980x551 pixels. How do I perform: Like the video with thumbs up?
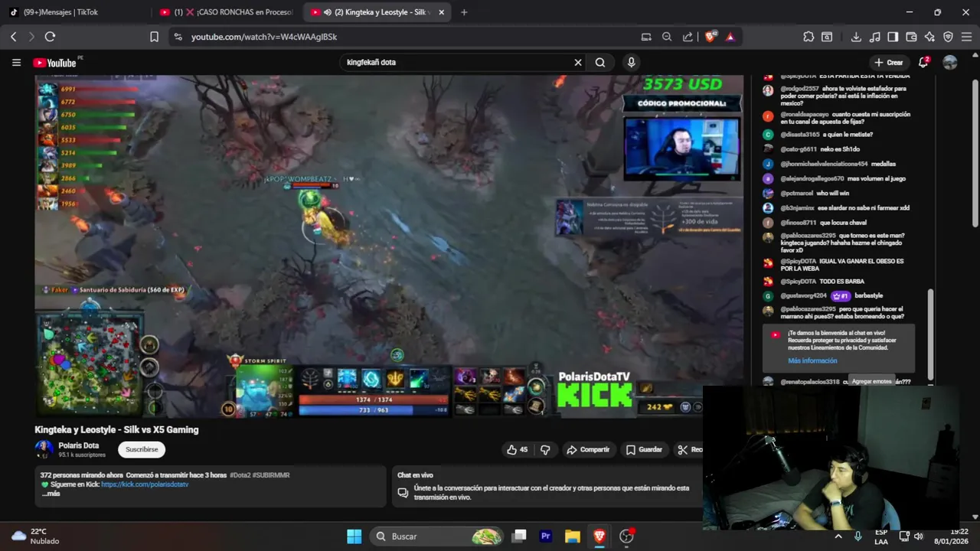(517, 449)
